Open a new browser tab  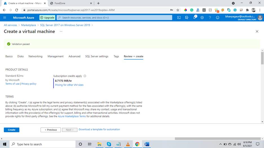98,3
